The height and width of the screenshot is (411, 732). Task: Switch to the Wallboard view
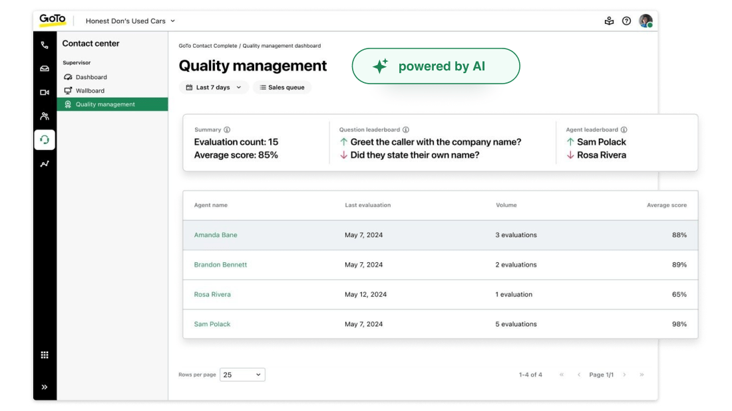89,90
